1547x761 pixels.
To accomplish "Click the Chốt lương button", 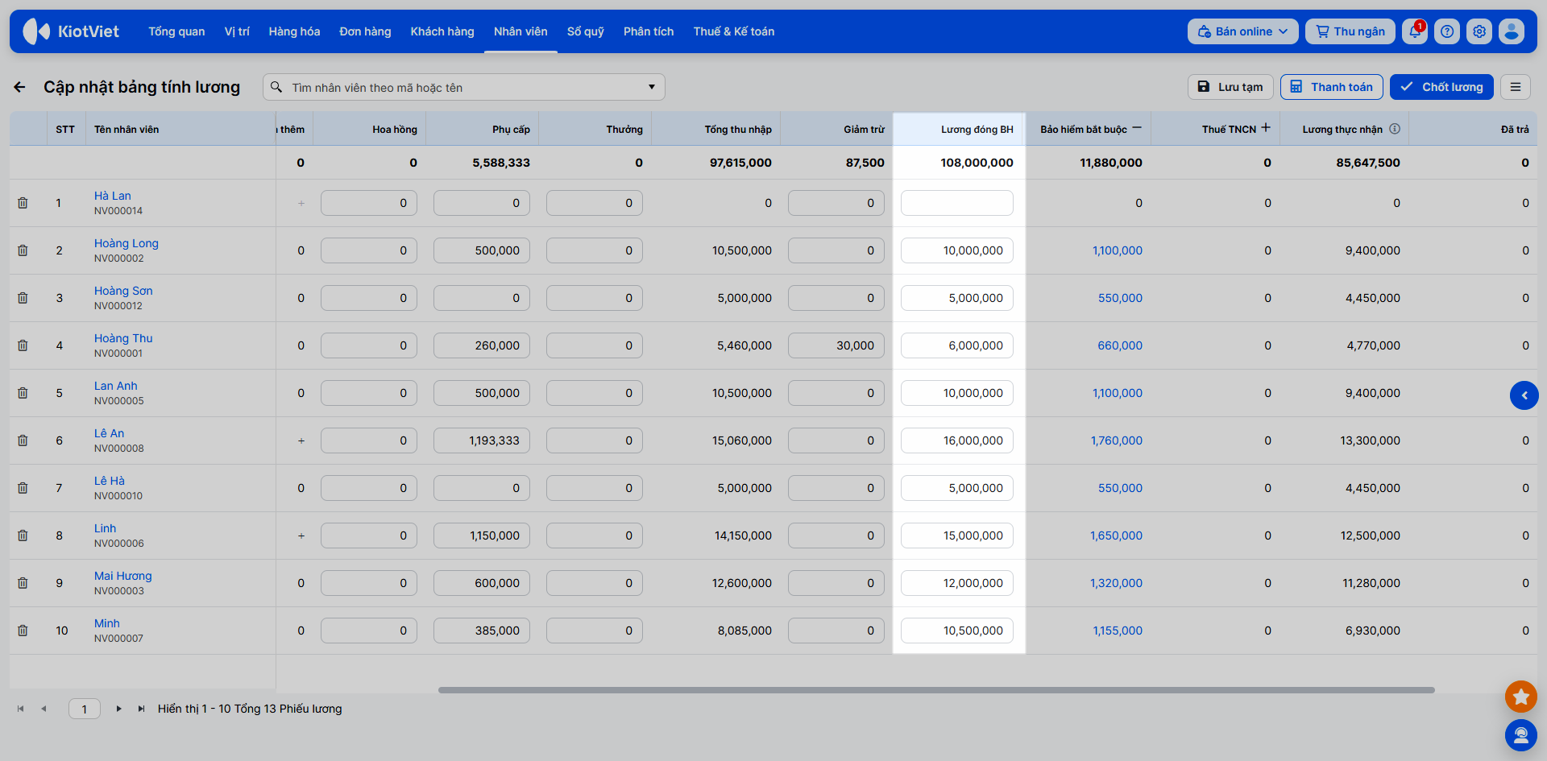I will coord(1441,87).
